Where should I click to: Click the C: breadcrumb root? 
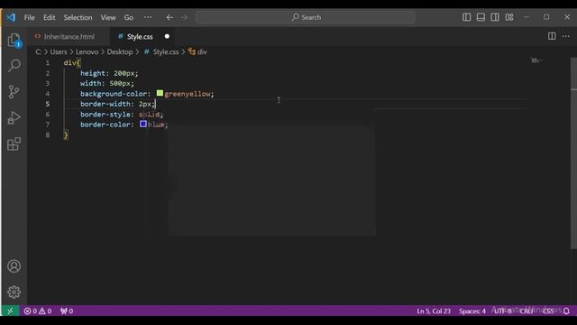[x=38, y=52]
